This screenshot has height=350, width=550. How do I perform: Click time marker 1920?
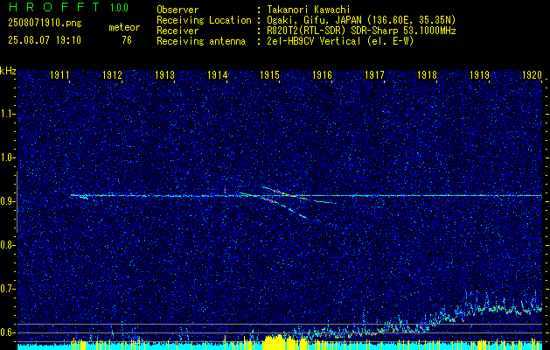[533, 74]
